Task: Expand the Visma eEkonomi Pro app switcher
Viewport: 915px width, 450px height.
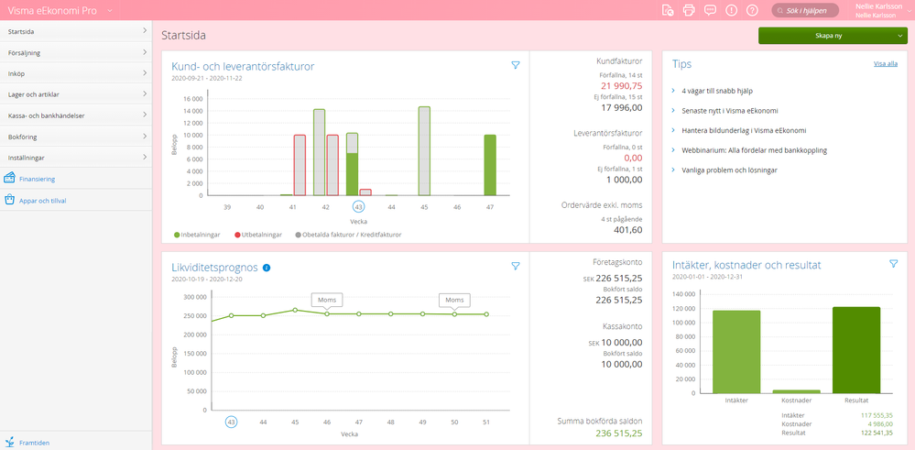Action: (x=109, y=10)
